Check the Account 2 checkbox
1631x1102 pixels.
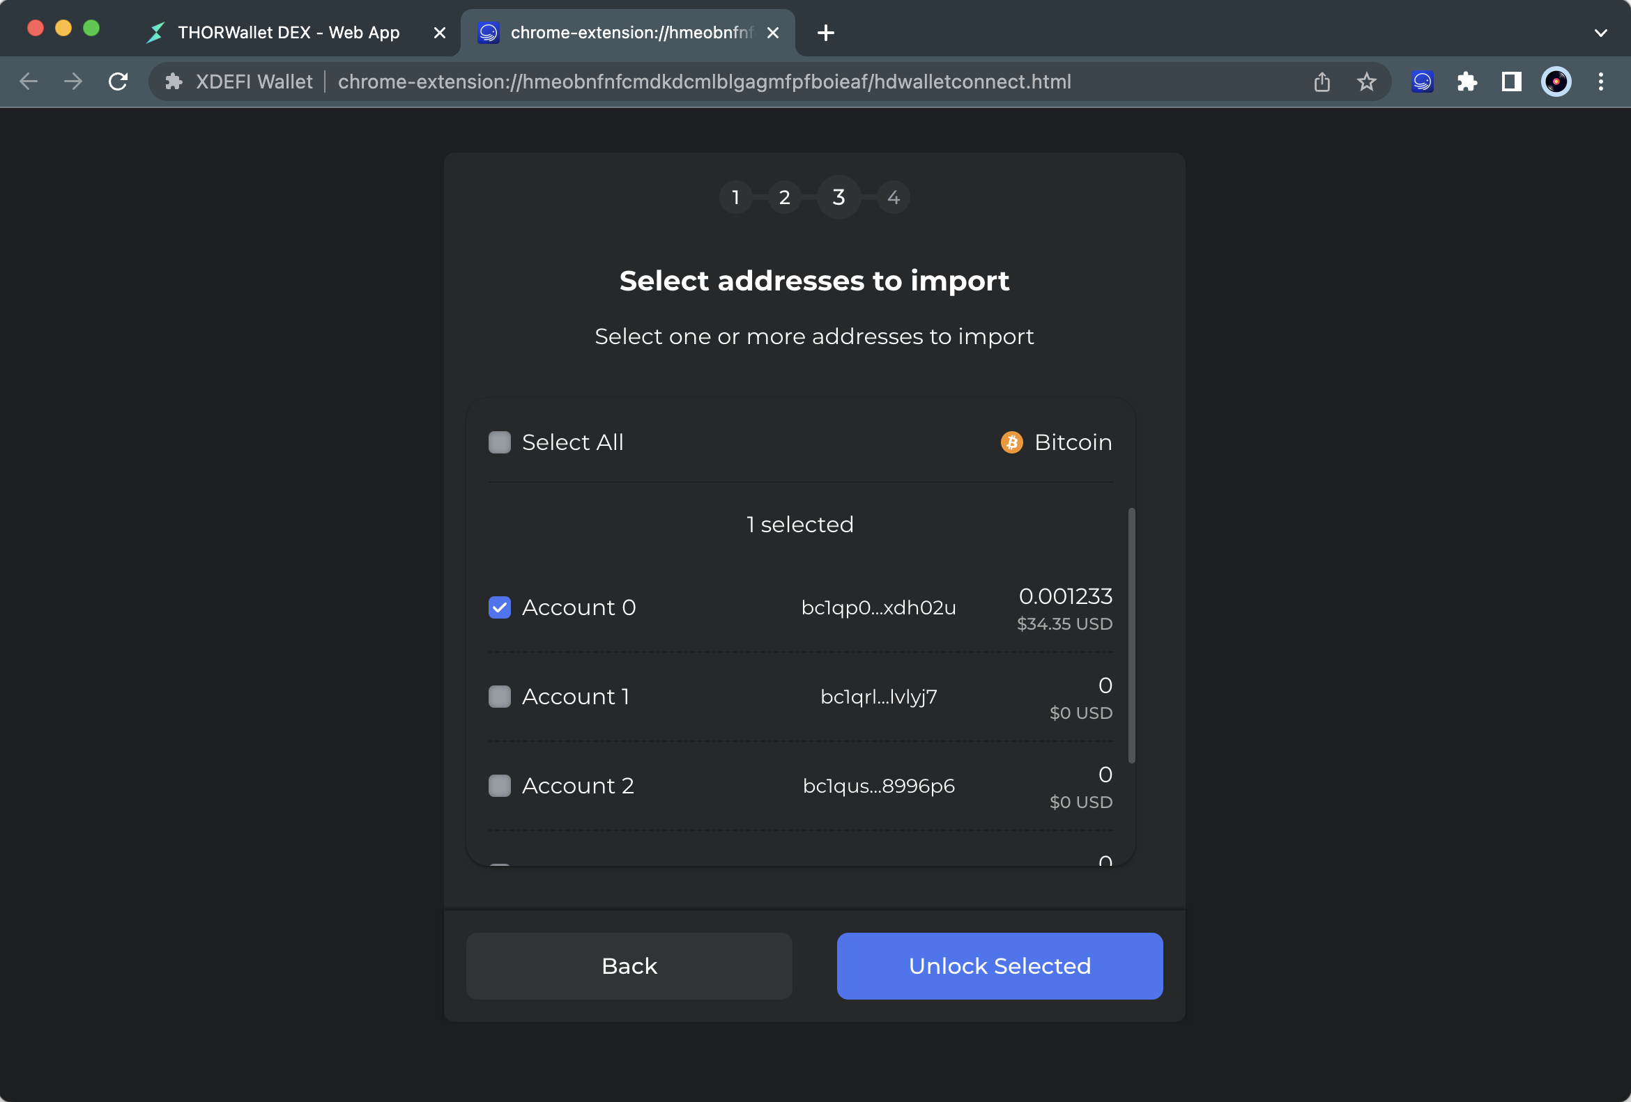[x=499, y=786]
